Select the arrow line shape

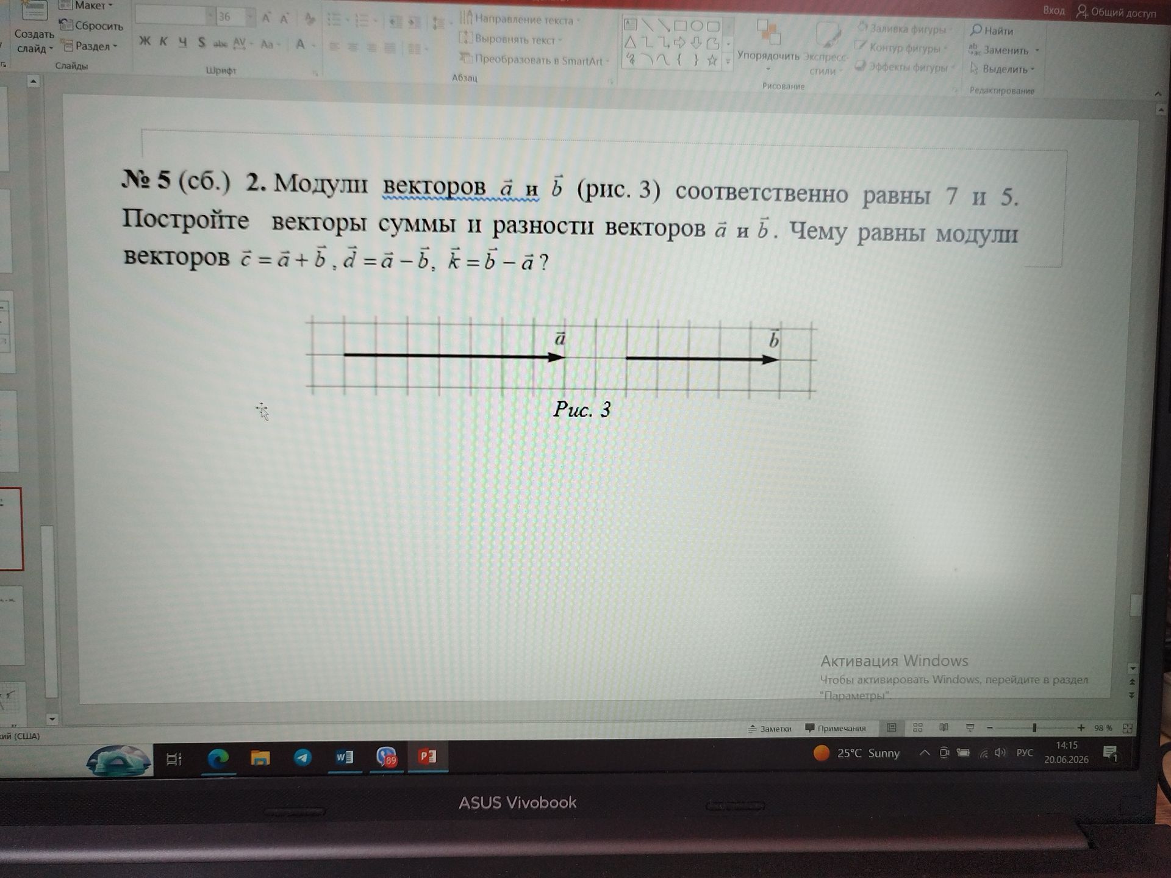click(x=664, y=26)
